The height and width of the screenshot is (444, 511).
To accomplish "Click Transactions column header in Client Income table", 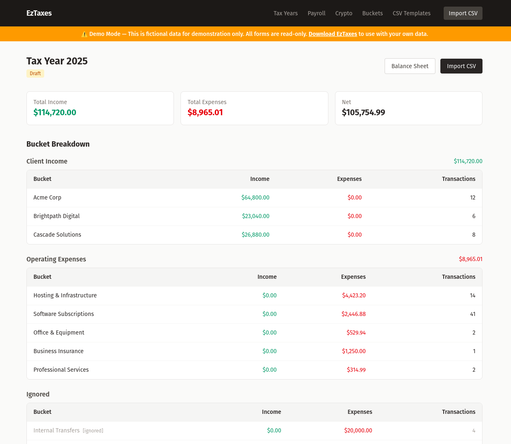I will (x=459, y=179).
